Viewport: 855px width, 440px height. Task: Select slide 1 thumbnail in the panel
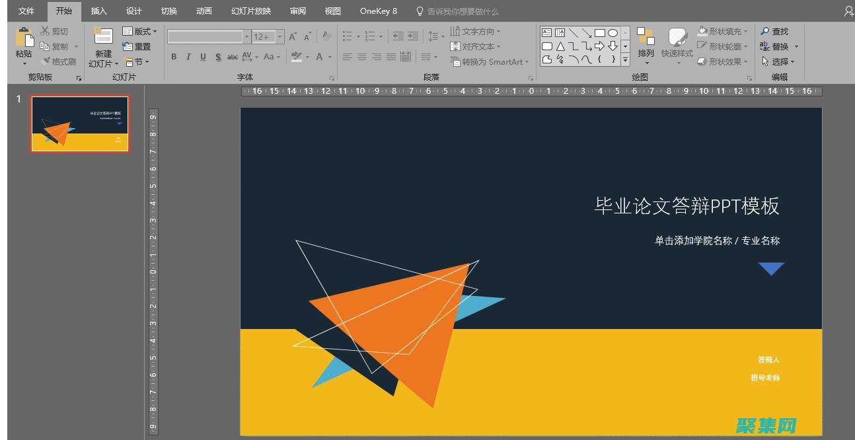click(80, 124)
